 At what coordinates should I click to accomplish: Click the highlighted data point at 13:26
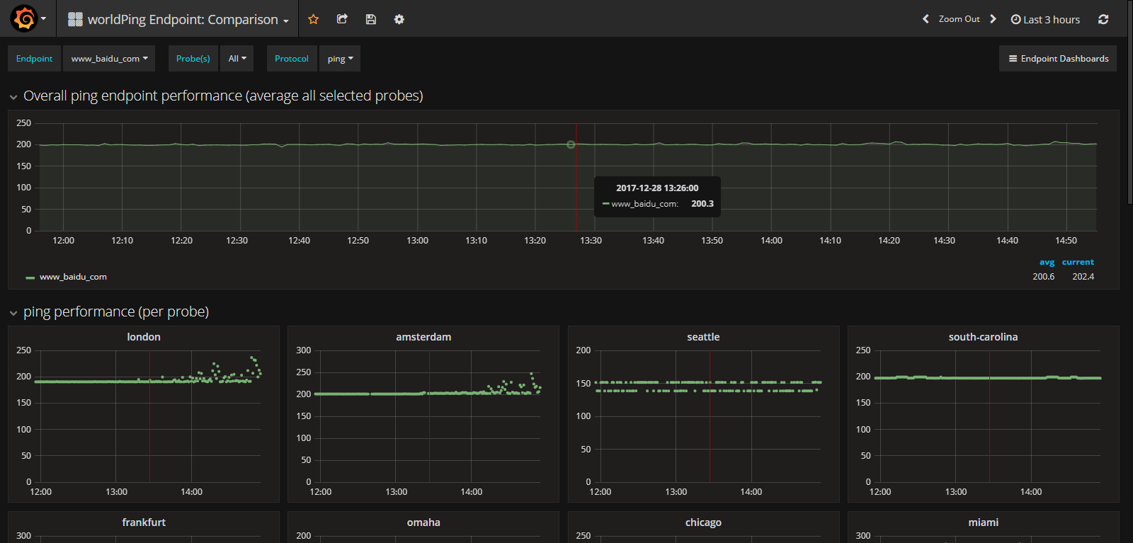[x=571, y=144]
